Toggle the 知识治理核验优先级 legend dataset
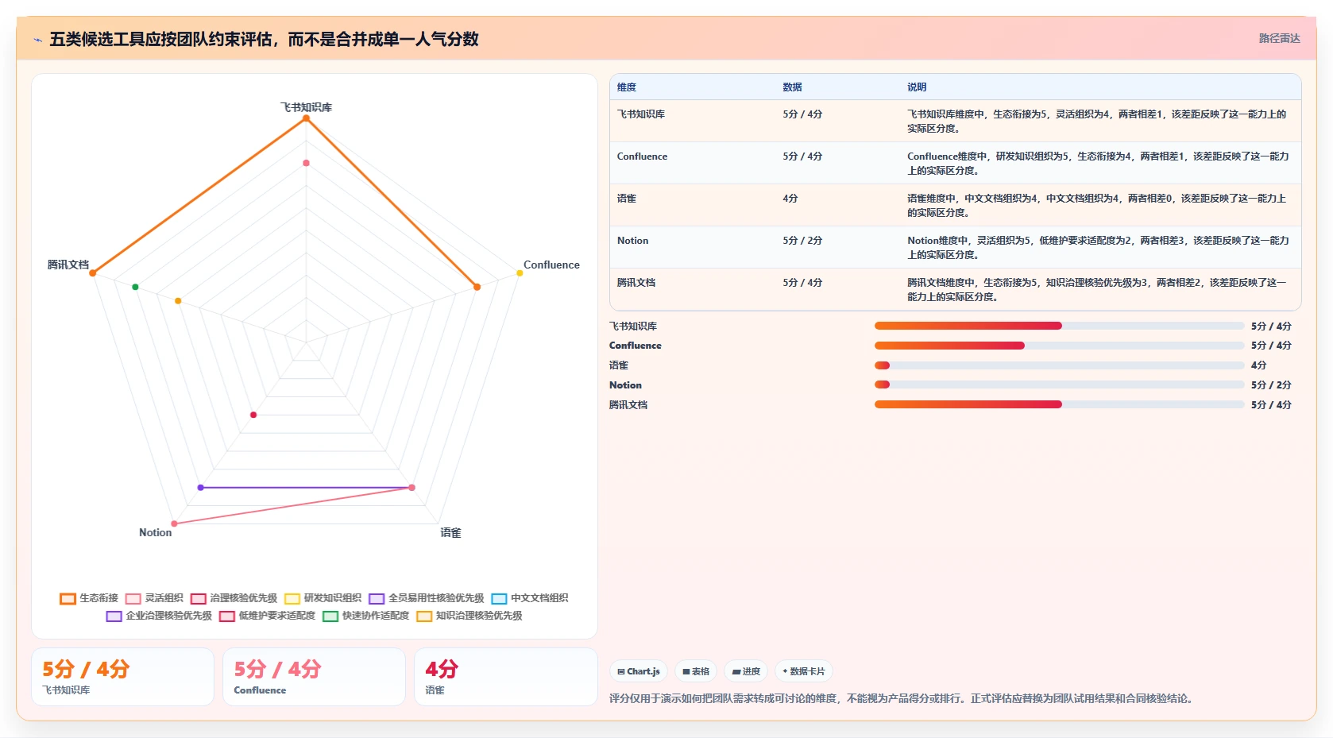 pyautogui.click(x=469, y=616)
